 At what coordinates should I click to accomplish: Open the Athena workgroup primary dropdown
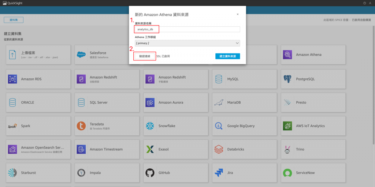(187, 43)
